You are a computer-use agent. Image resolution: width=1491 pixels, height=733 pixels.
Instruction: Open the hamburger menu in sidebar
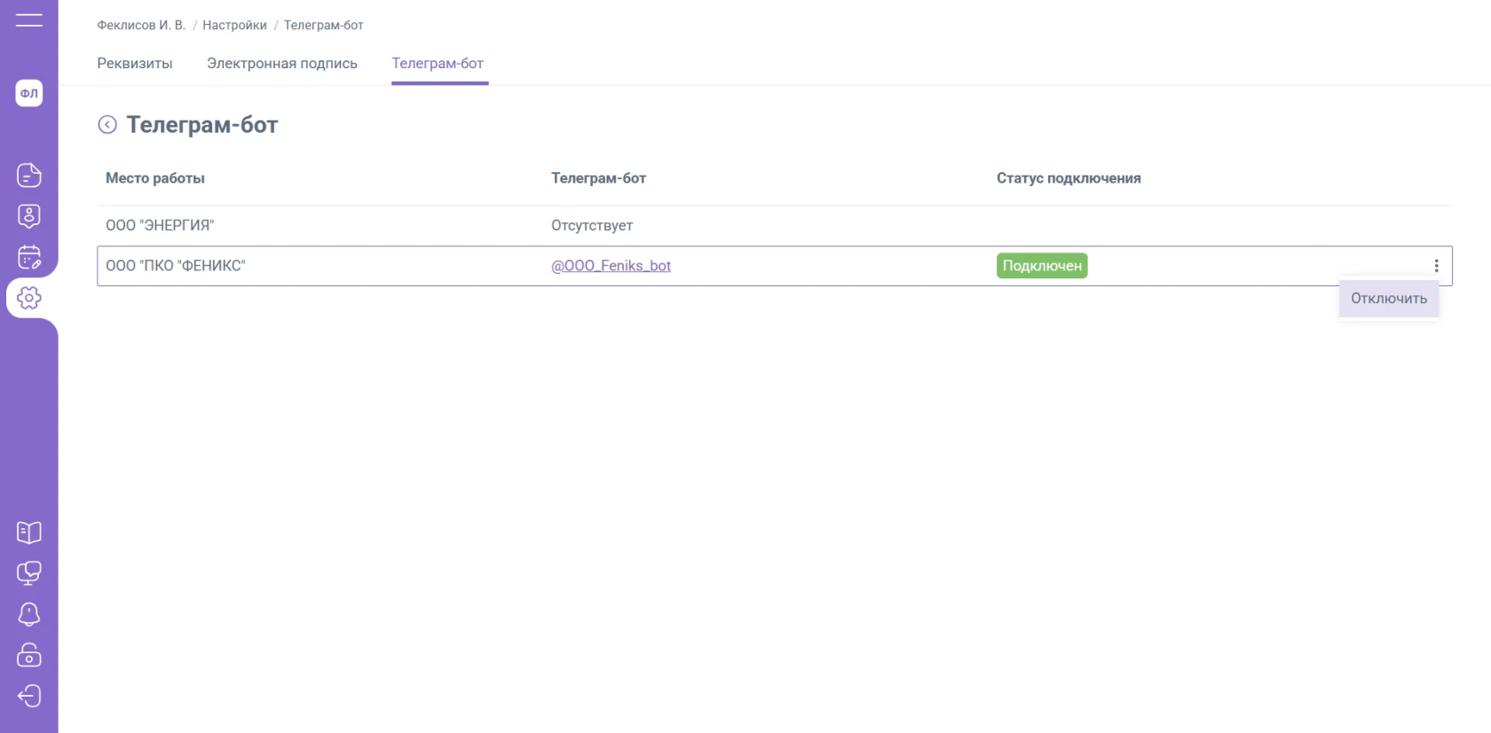(x=28, y=19)
